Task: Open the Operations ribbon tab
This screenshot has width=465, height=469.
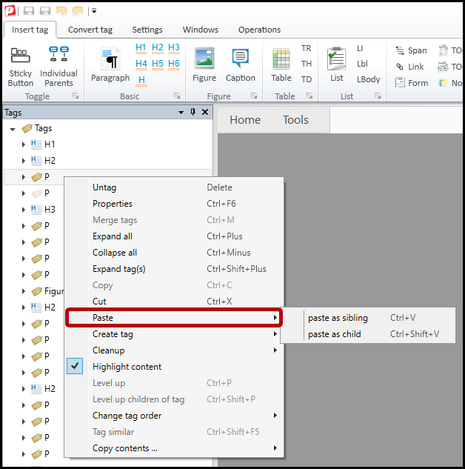Action: pos(259,30)
